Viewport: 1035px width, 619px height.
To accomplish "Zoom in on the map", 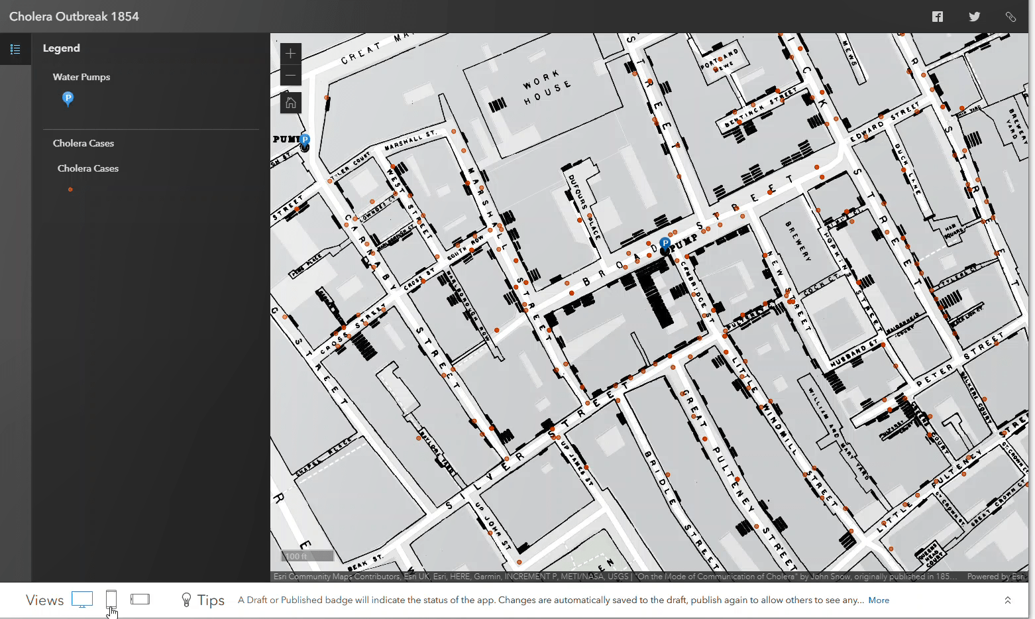I will tap(290, 54).
